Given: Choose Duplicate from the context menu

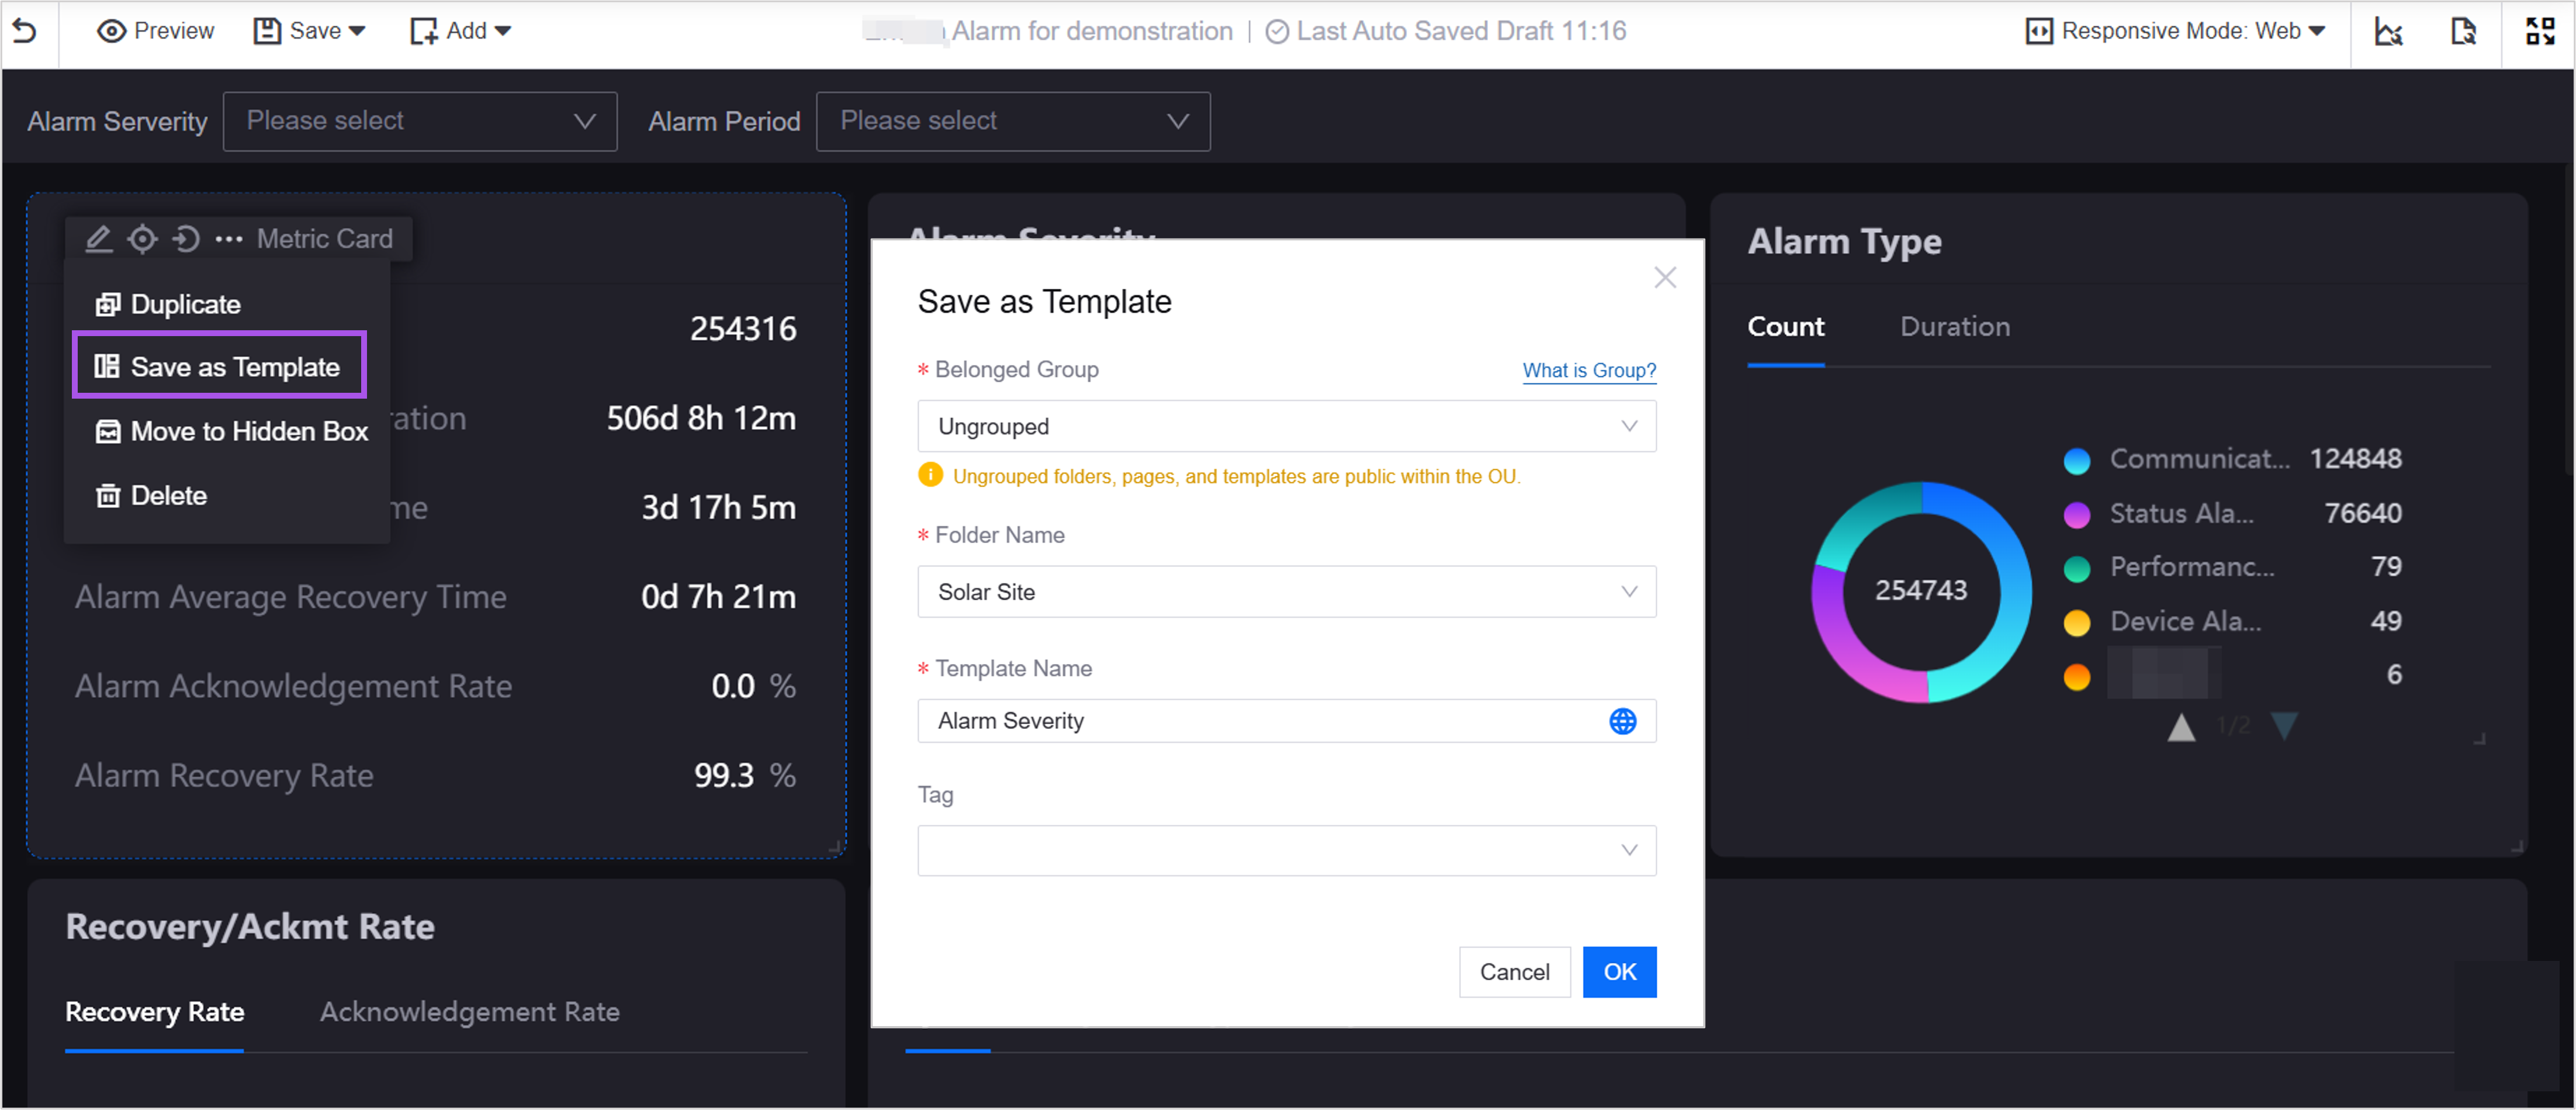Looking at the screenshot, I should [167, 304].
